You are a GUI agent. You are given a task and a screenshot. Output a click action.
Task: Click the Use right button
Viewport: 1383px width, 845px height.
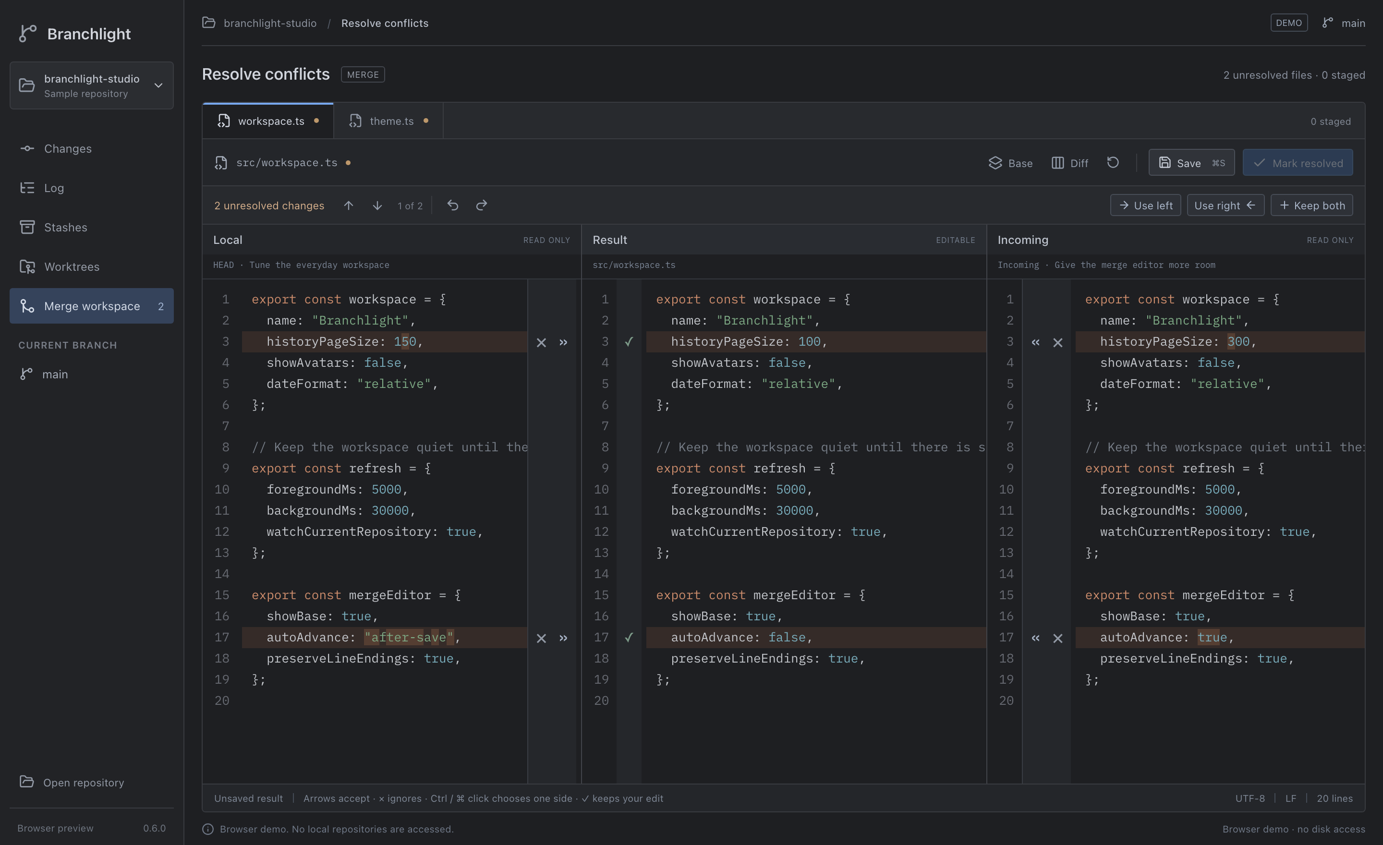1225,205
